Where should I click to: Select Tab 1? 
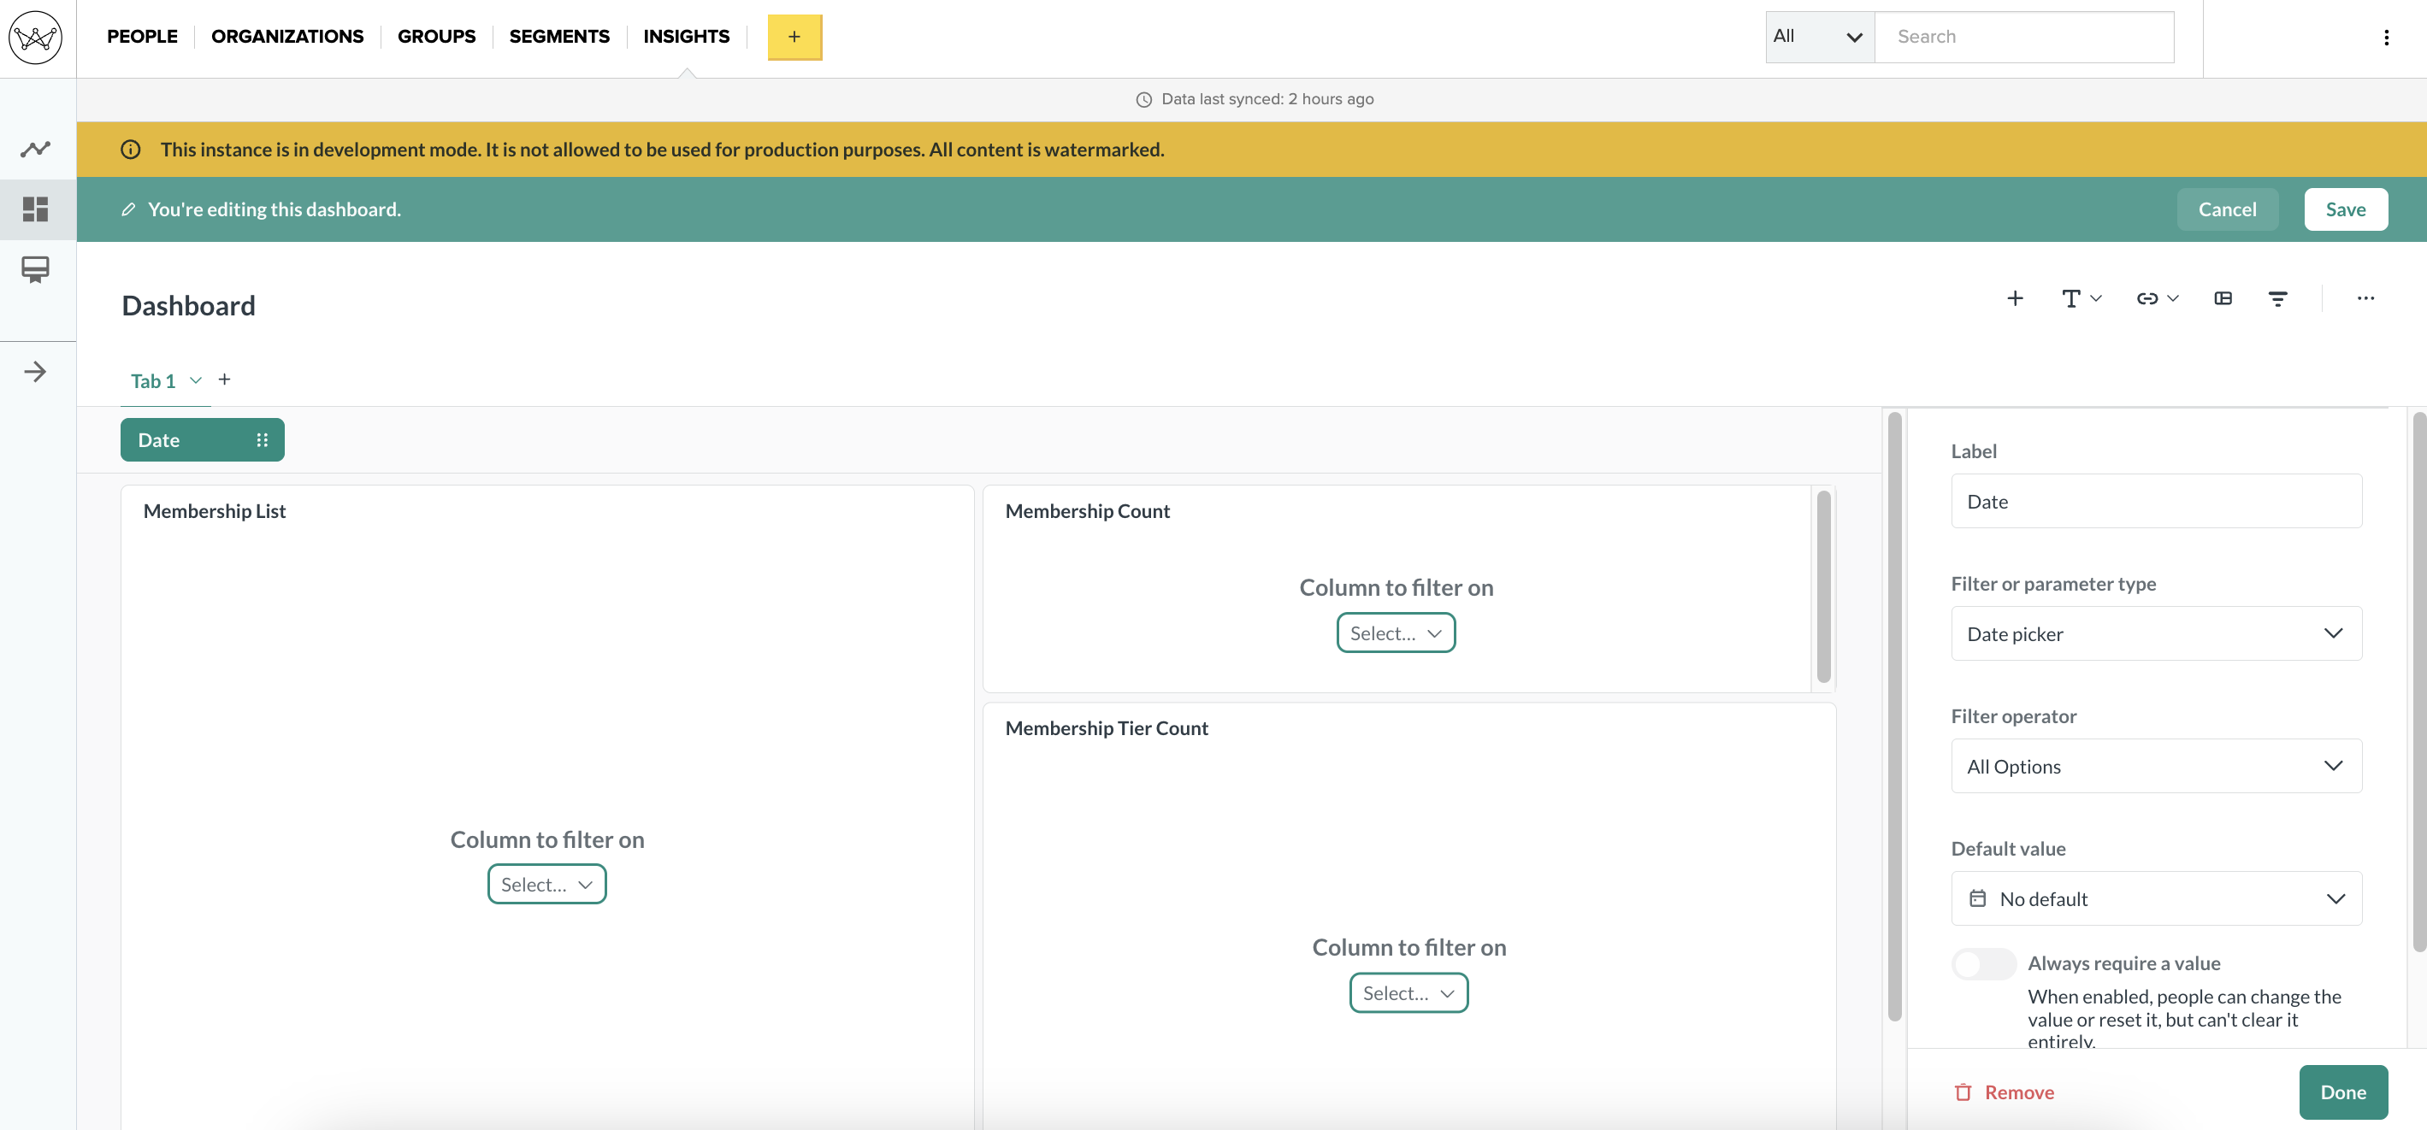pyautogui.click(x=152, y=380)
